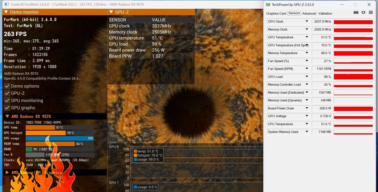Click the Resolution 1920 x 1080 line
Image resolution: width=378 pixels, height=192 pixels.
click(30, 67)
